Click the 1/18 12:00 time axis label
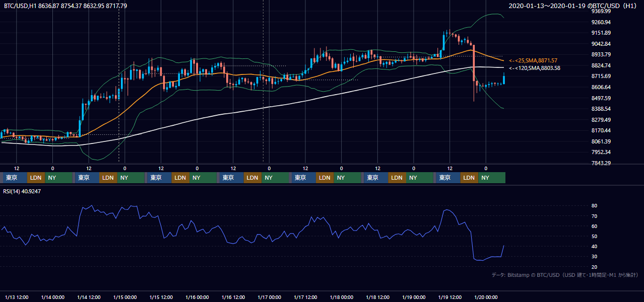The width and height of the screenshot is (644, 302). click(377, 297)
